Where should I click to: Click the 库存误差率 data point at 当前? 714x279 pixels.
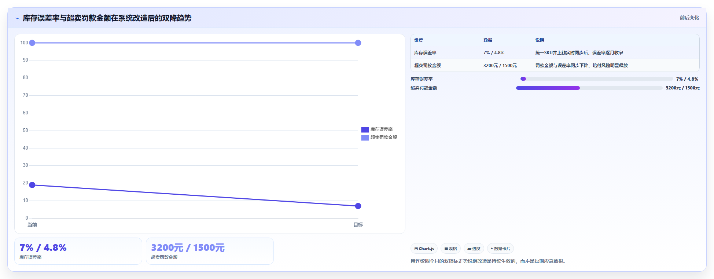[x=32, y=185]
